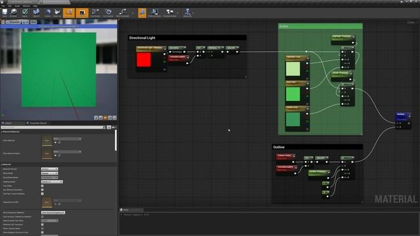Image resolution: width=420 pixels, height=236 pixels.
Task: Apply material changes with the Apply icon
Action: tap(25, 12)
